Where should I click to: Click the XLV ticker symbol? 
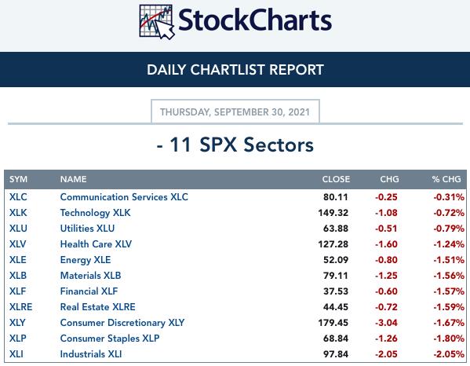pos(18,244)
